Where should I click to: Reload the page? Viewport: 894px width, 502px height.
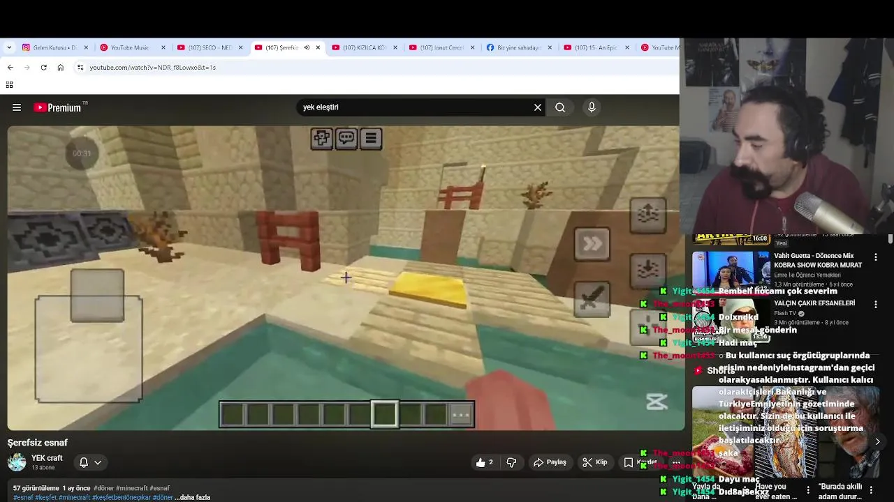pos(43,67)
